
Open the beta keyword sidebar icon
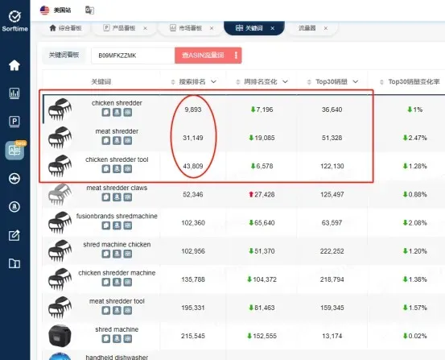14,150
